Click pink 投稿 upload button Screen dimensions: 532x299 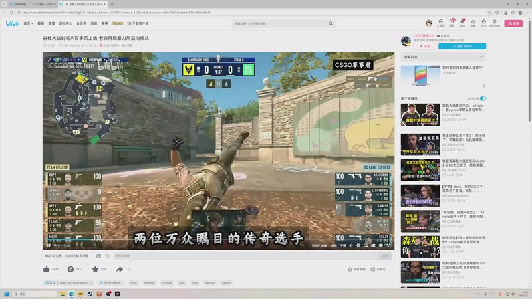(513, 23)
